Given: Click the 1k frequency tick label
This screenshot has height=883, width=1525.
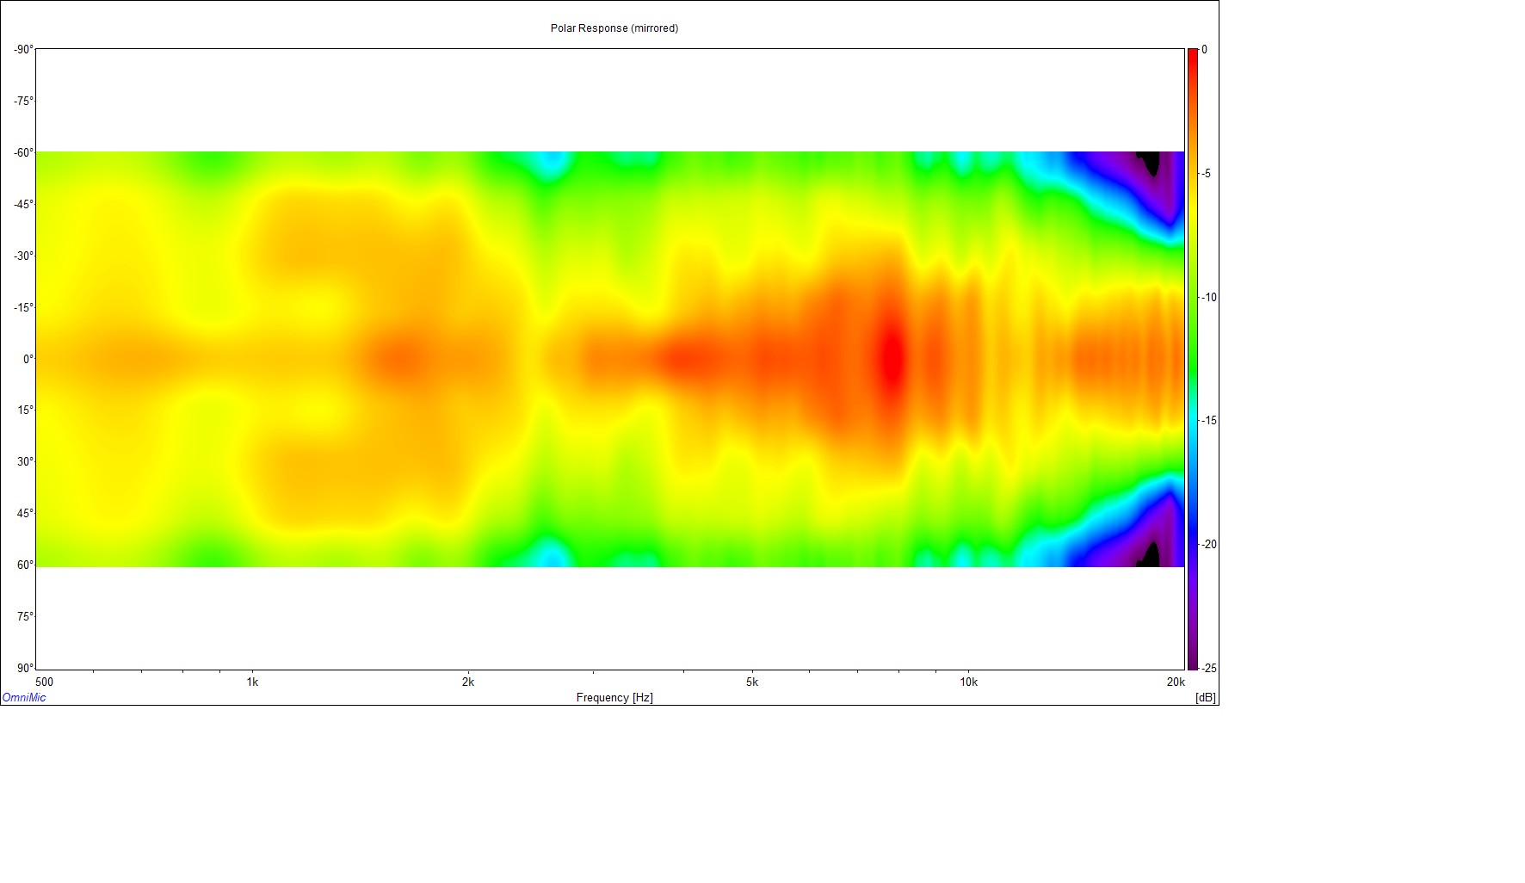Looking at the screenshot, I should 252,682.
